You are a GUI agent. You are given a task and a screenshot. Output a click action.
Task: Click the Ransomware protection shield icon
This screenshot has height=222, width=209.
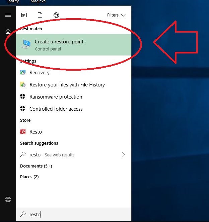pyautogui.click(x=23, y=97)
